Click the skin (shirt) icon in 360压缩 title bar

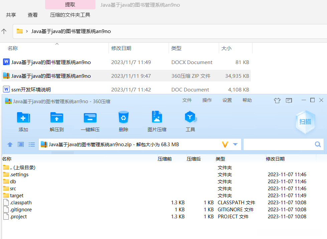pos(277,100)
